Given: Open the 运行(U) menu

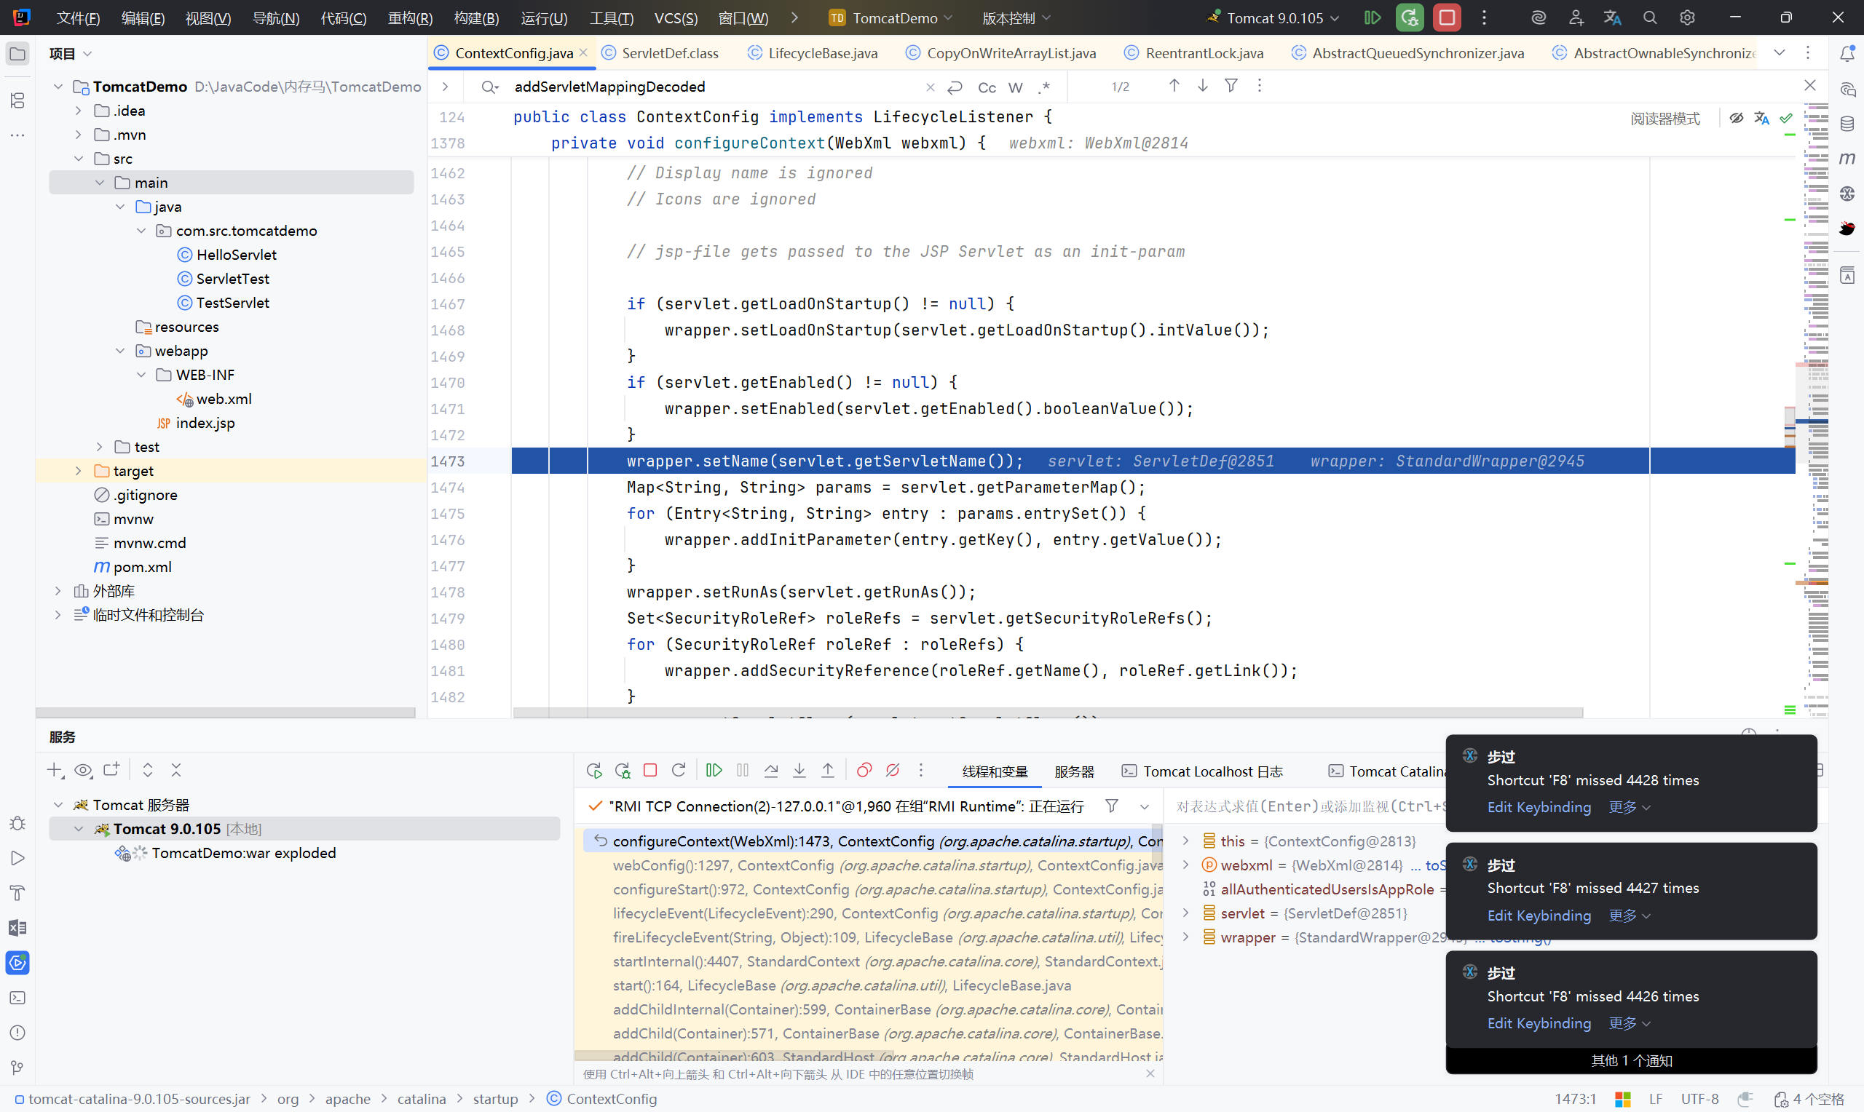Looking at the screenshot, I should point(543,18).
